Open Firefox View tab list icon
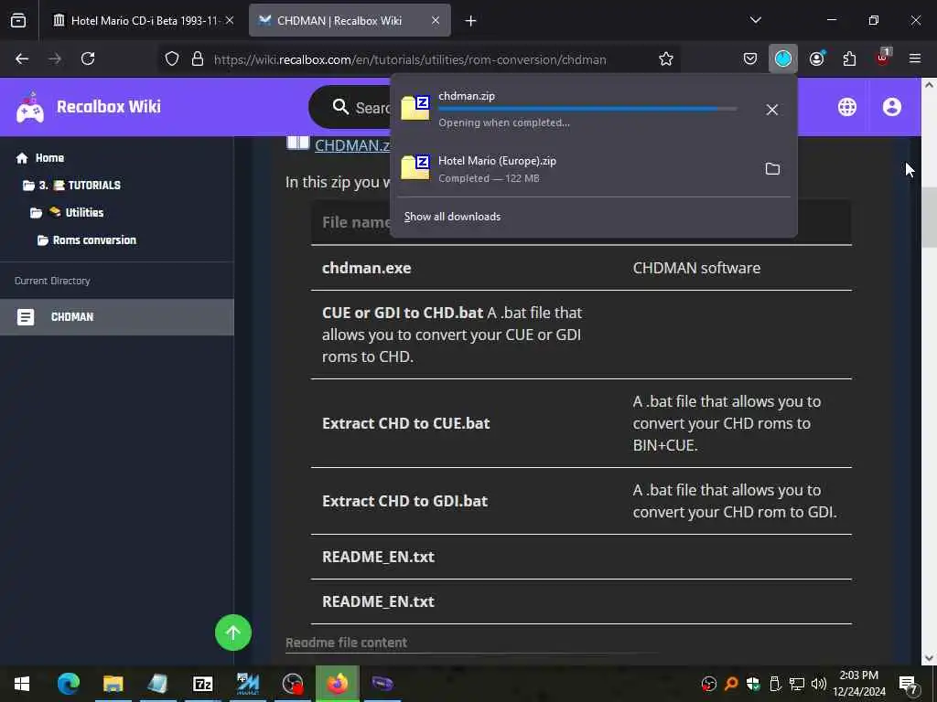 tap(18, 20)
